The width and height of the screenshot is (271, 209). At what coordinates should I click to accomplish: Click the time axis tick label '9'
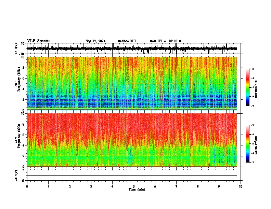pyautogui.click(x=219, y=186)
